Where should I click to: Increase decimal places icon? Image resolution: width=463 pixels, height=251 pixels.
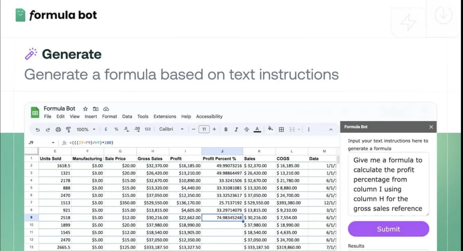[137, 129]
